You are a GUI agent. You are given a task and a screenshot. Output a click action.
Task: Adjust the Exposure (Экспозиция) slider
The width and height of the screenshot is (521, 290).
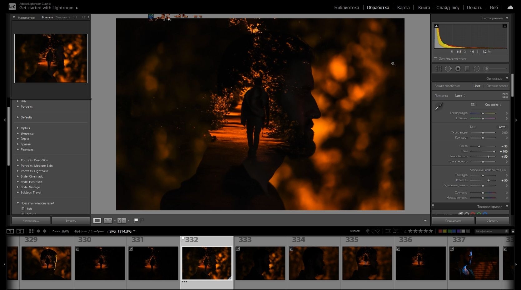(x=483, y=133)
